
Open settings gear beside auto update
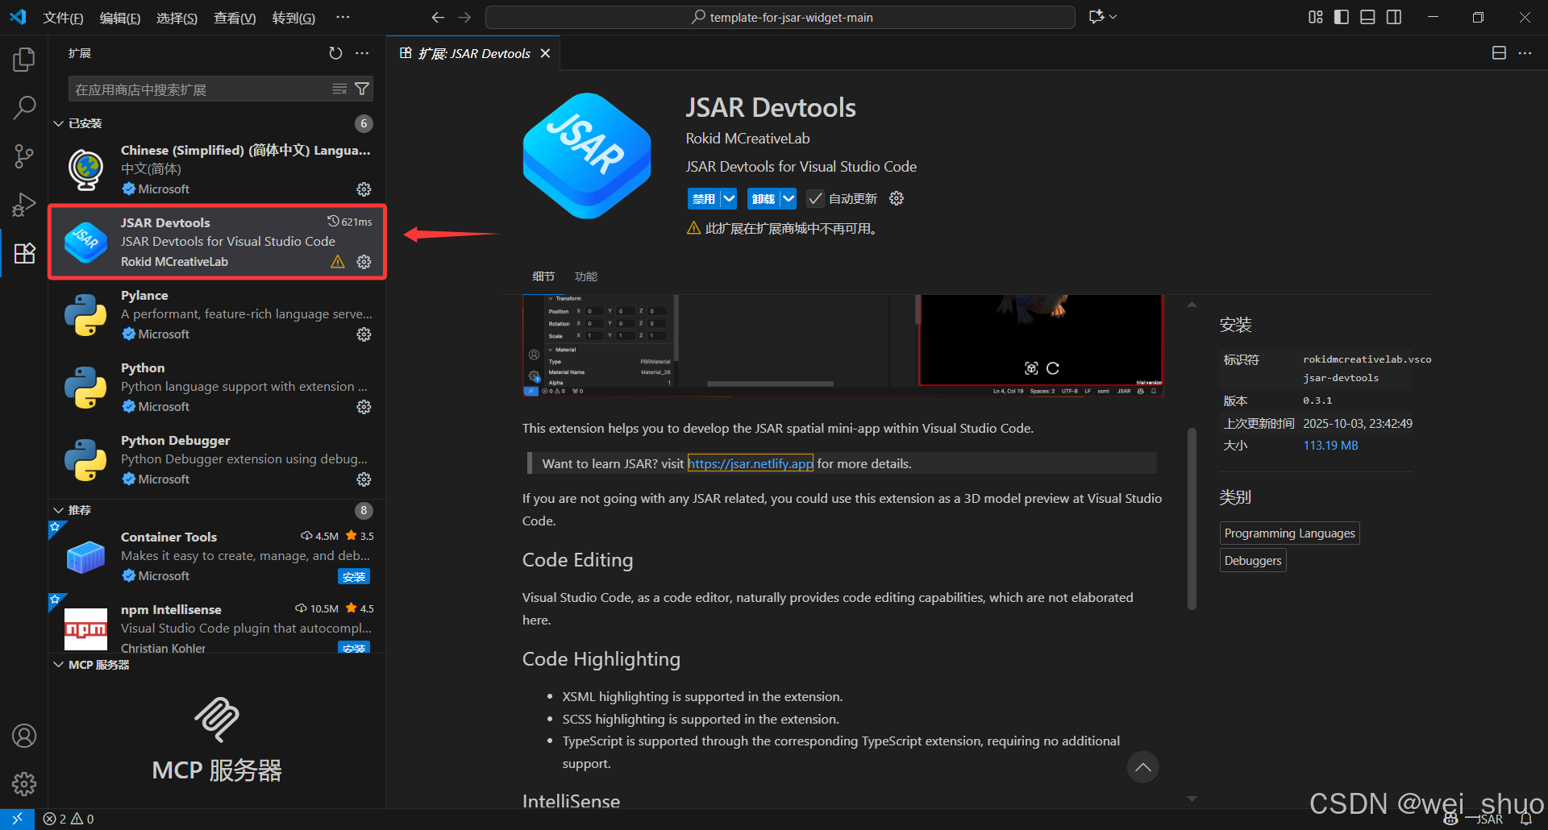[x=897, y=198]
